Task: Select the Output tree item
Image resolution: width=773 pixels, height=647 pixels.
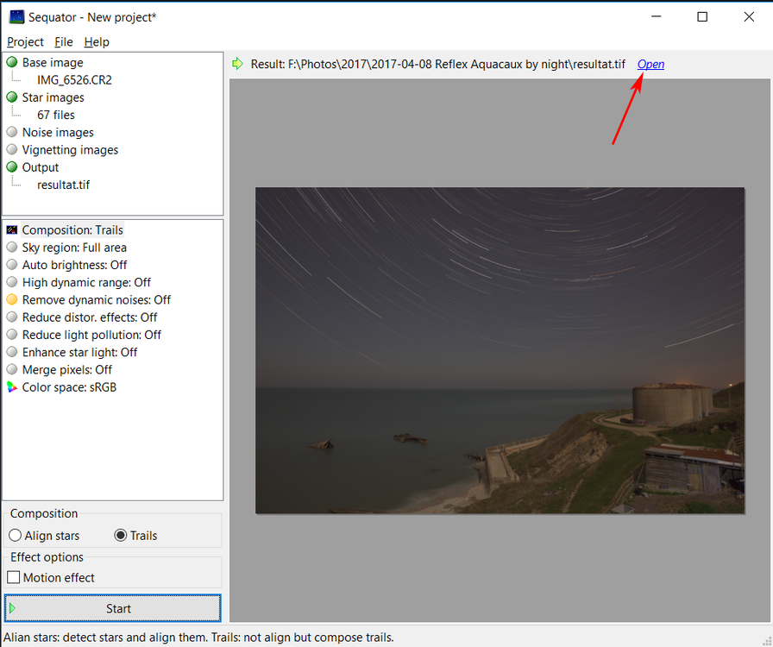Action: [x=41, y=167]
